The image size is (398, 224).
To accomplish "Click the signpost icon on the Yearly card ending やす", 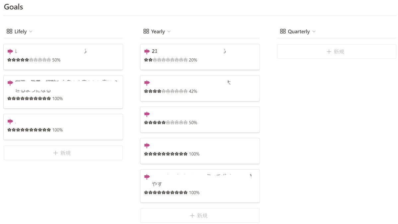I will pyautogui.click(x=147, y=177).
